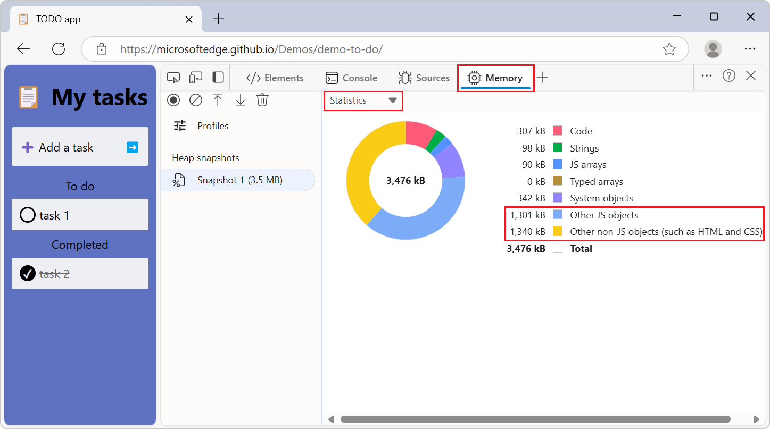Screen dimensions: 770x429
Task: Open the Sources panel
Action: coord(424,78)
